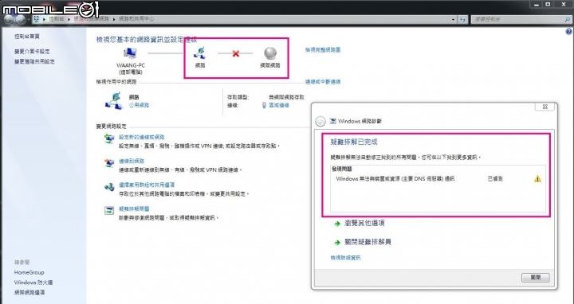This screenshot has height=304, width=574.
Task: Click 疑難排解問題 link
Action: [x=134, y=209]
